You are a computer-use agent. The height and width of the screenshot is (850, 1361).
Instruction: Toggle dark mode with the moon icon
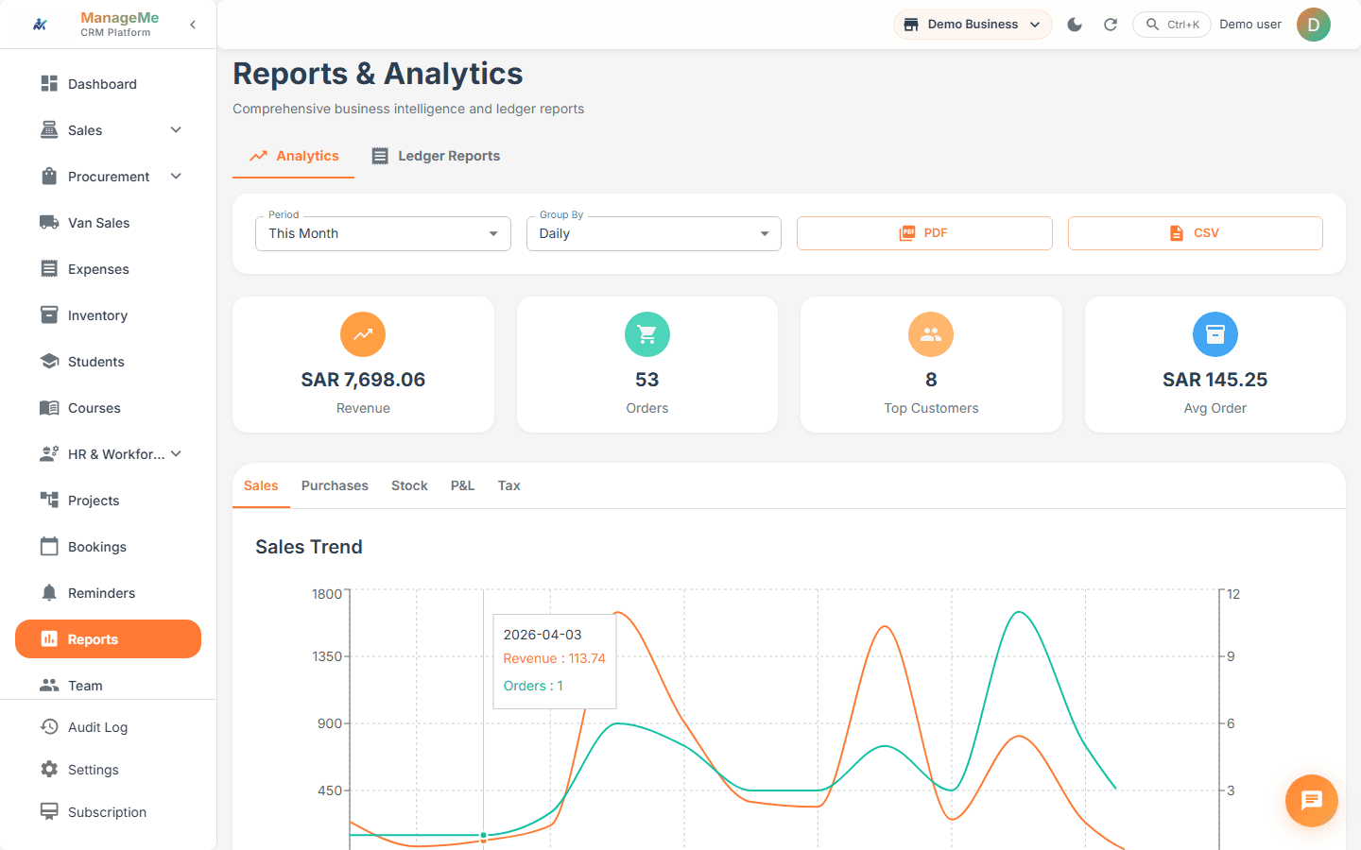click(x=1074, y=24)
